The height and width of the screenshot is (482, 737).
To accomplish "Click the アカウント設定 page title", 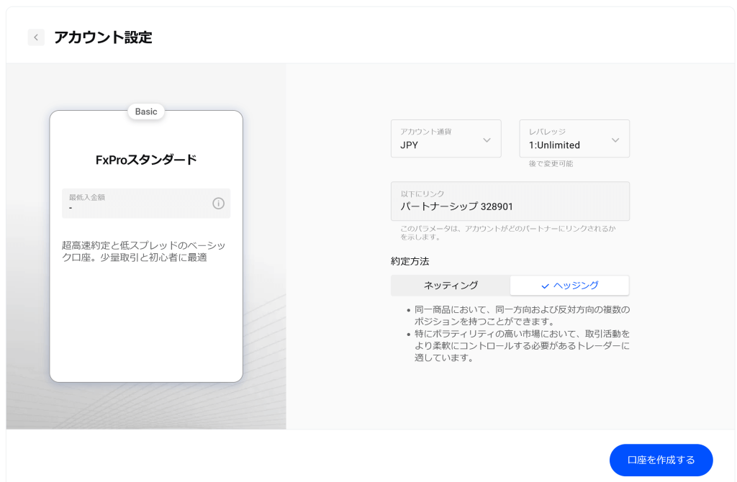I will 103,37.
